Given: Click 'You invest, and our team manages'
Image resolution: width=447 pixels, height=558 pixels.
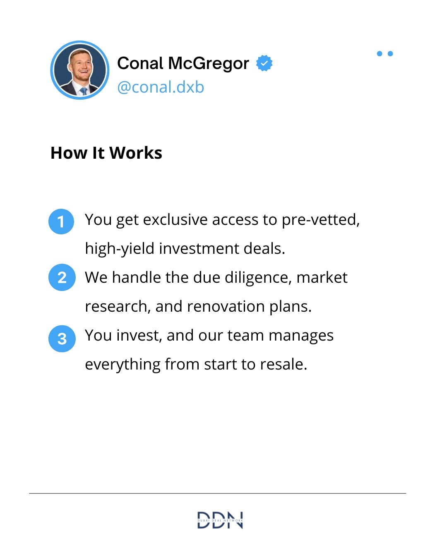Looking at the screenshot, I should [x=209, y=335].
